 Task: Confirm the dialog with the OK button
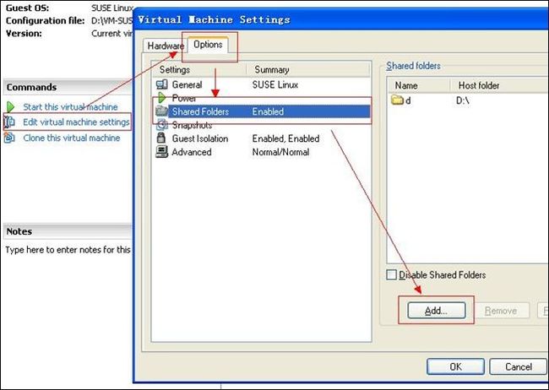point(455,366)
